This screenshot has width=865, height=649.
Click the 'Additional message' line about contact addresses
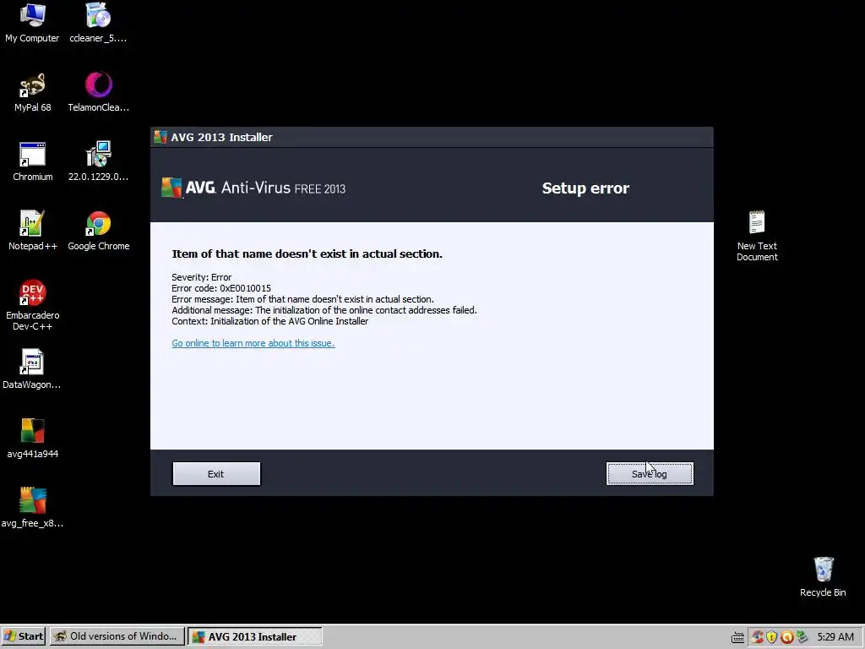point(324,310)
